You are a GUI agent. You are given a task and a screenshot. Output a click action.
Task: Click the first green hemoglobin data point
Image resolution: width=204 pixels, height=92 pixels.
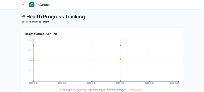point(92,81)
